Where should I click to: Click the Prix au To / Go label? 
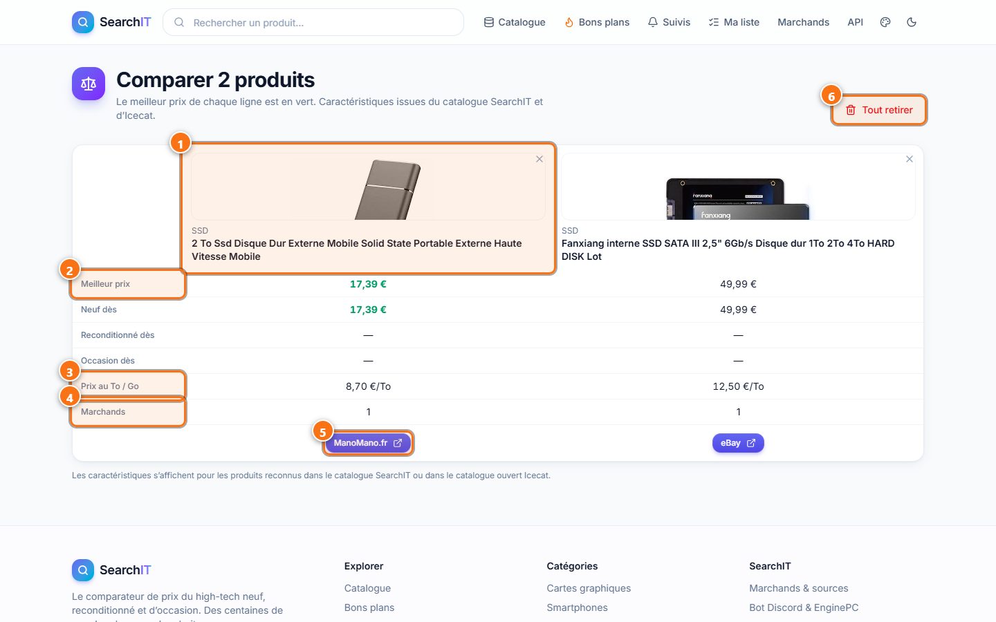pyautogui.click(x=110, y=386)
